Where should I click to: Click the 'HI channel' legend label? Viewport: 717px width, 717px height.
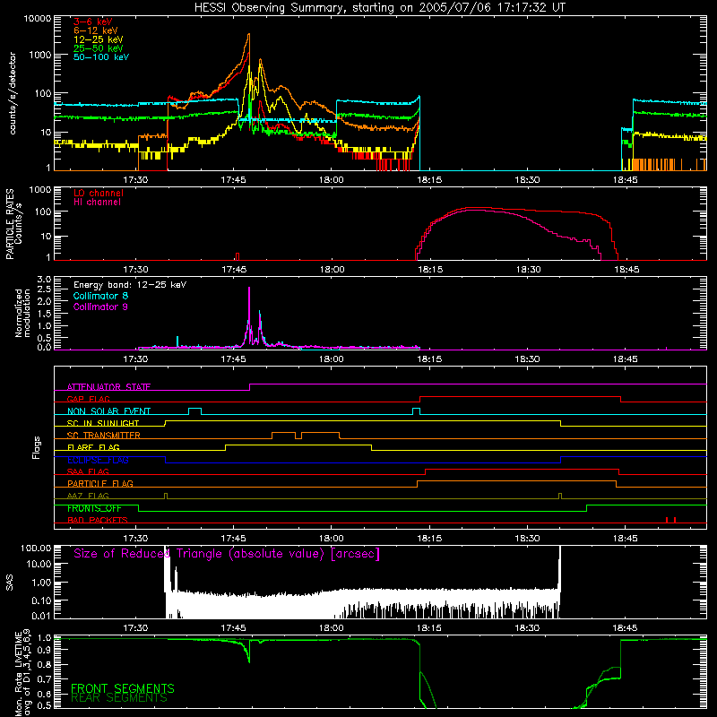pyautogui.click(x=97, y=203)
